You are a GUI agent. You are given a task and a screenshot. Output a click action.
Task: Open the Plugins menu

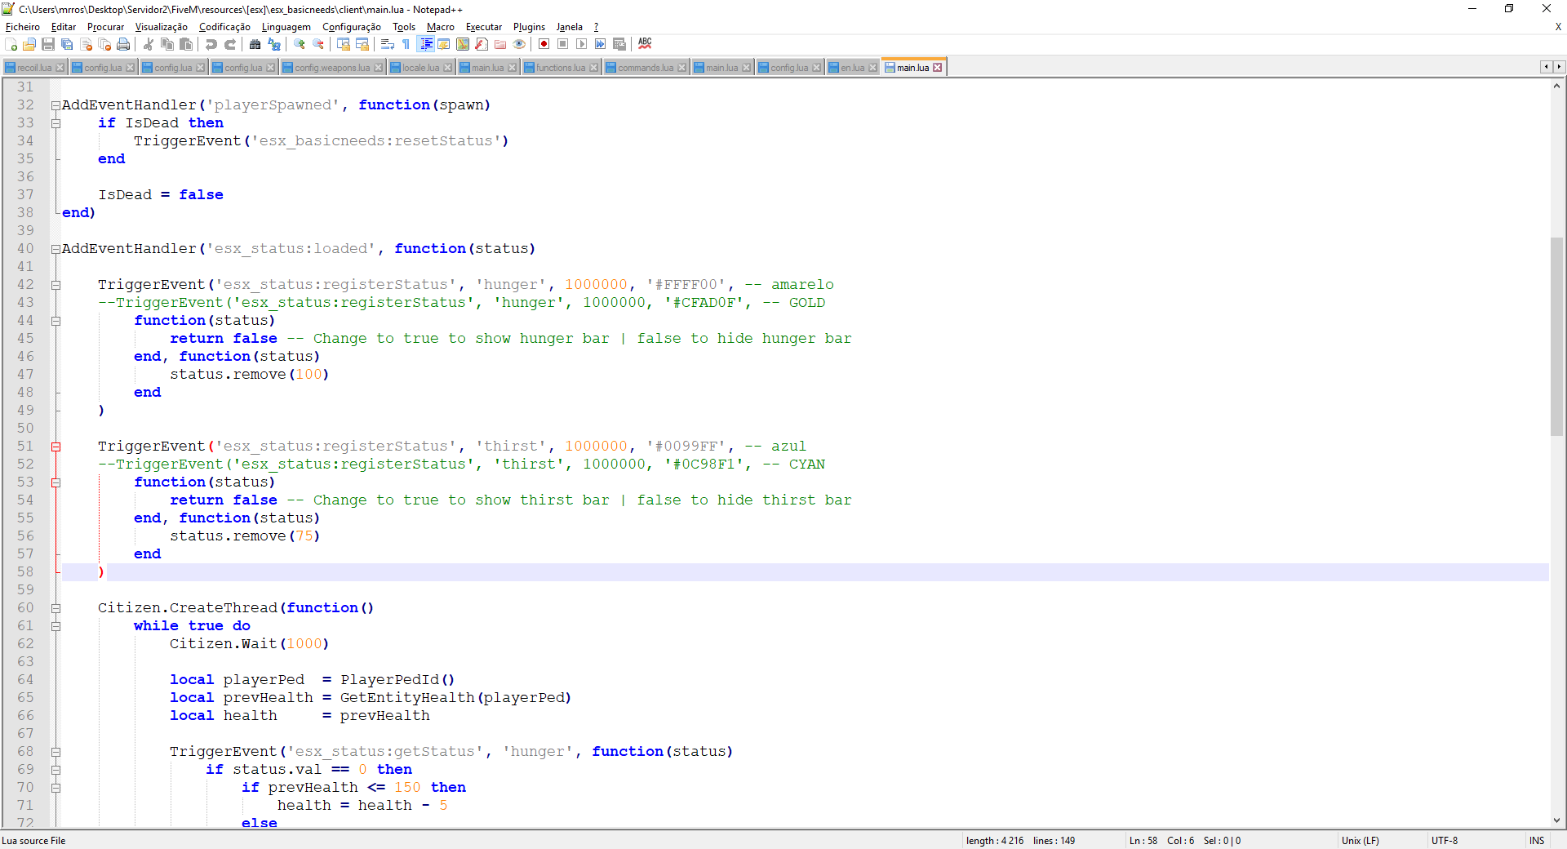pyautogui.click(x=528, y=27)
